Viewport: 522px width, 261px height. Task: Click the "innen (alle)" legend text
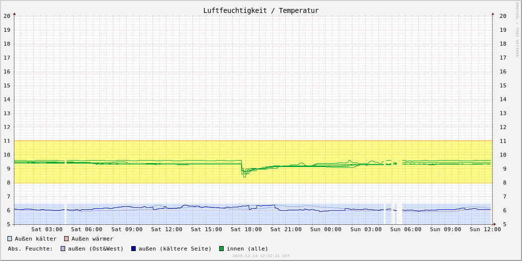point(247,249)
